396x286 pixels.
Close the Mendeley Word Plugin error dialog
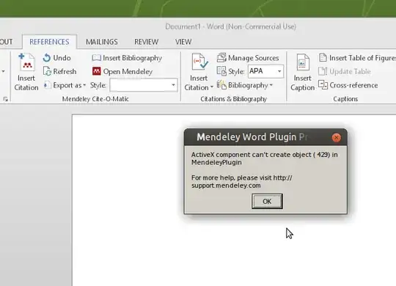(336, 138)
